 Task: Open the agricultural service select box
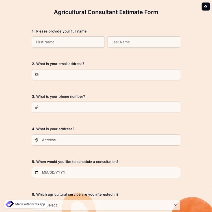click(113, 205)
